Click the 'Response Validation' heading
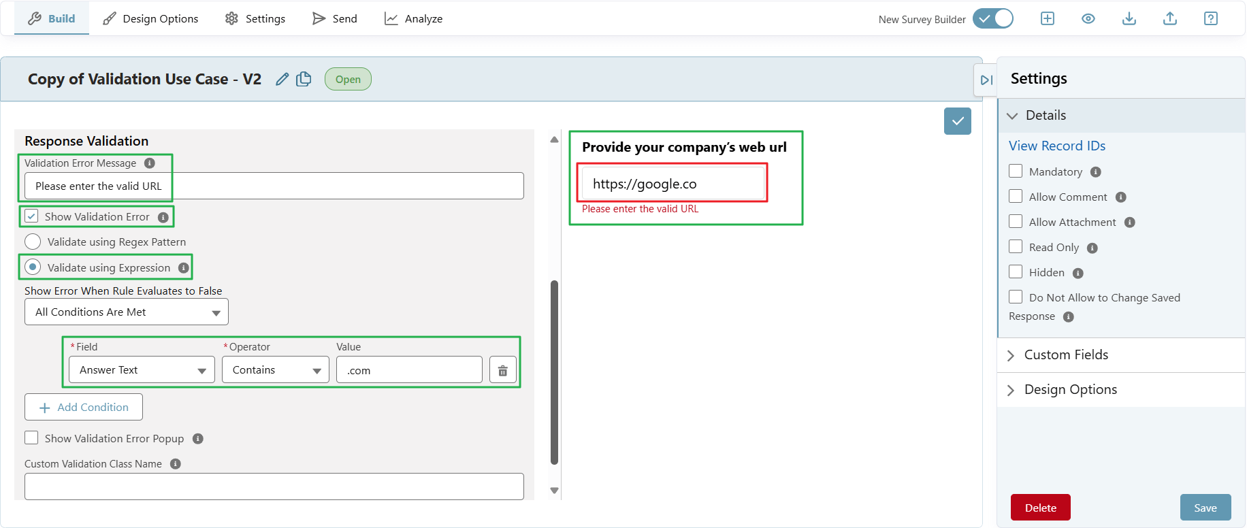Image resolution: width=1247 pixels, height=528 pixels. coord(86,141)
